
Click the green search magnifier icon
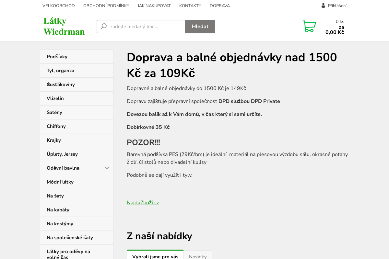pyautogui.click(x=103, y=26)
